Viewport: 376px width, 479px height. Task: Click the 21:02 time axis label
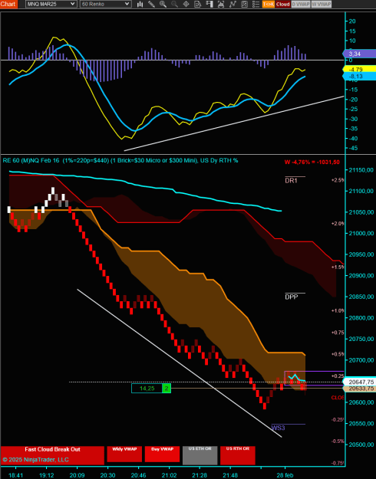(x=169, y=475)
